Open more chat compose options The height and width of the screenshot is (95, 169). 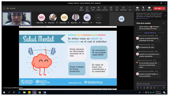pos(158,88)
